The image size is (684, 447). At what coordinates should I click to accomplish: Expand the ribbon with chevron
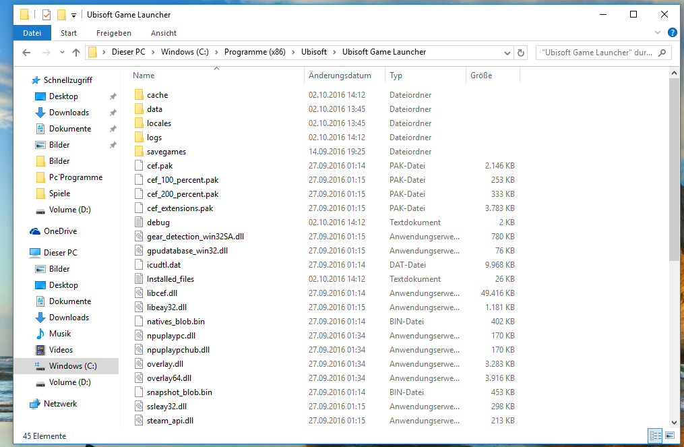[658, 33]
